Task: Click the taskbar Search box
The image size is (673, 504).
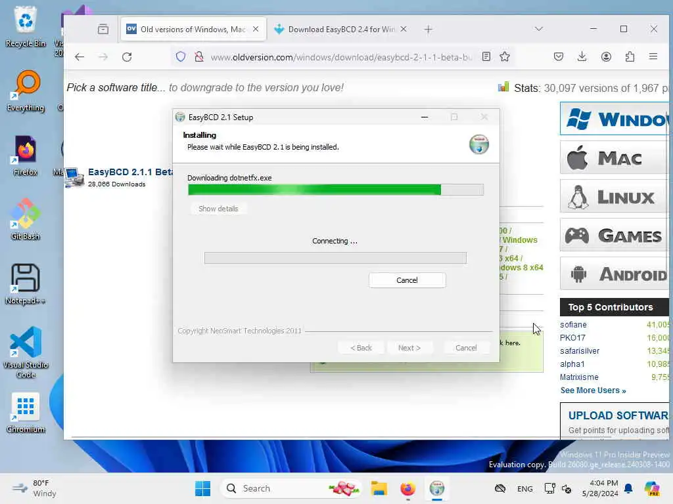Action: [292, 488]
